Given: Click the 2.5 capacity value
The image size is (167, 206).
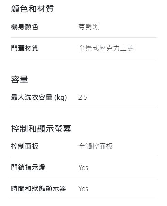Looking at the screenshot, I should point(83,97).
